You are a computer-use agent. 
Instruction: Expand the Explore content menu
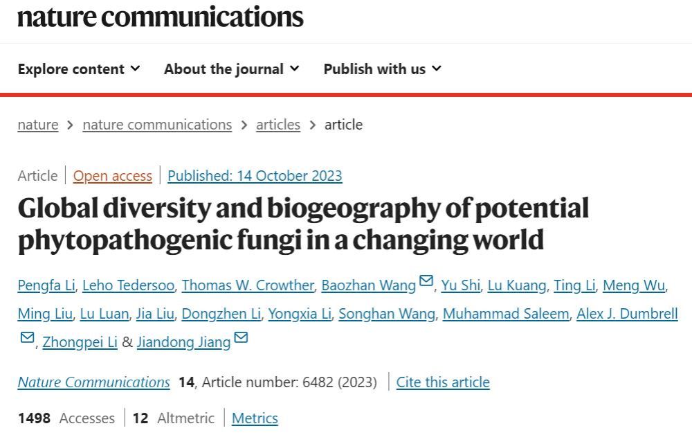click(x=79, y=69)
